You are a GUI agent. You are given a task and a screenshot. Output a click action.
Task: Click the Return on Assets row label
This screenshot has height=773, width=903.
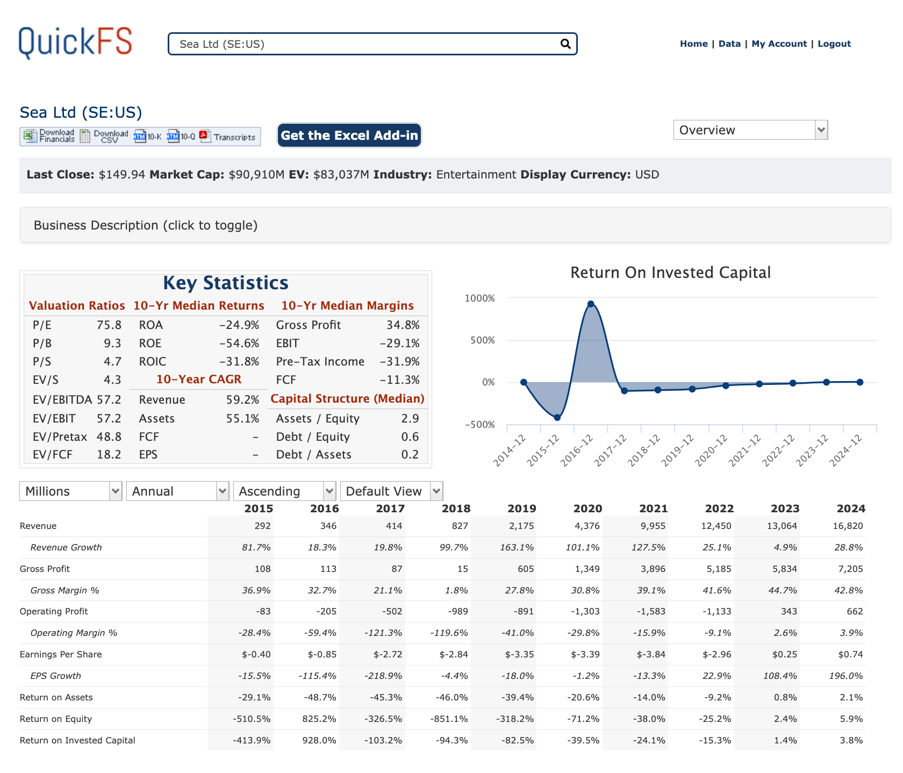coord(56,697)
